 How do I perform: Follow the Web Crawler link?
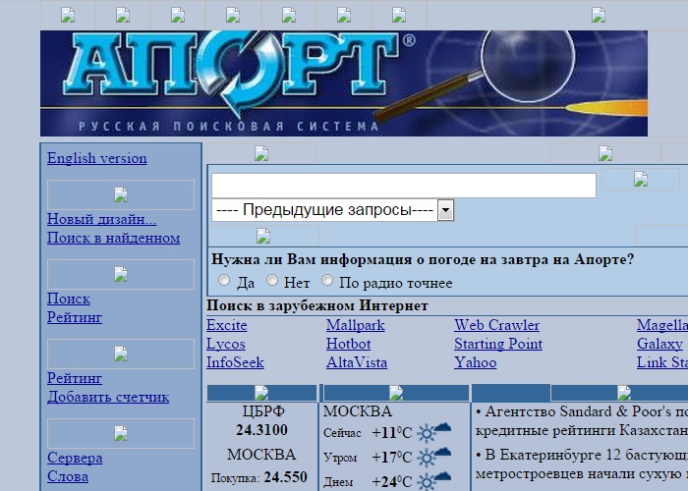pos(496,325)
